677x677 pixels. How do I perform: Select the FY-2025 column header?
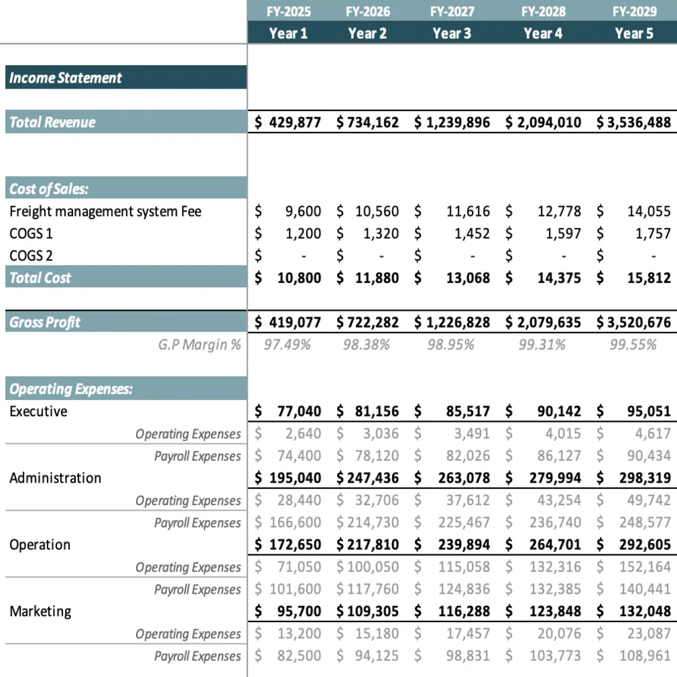pyautogui.click(x=288, y=12)
